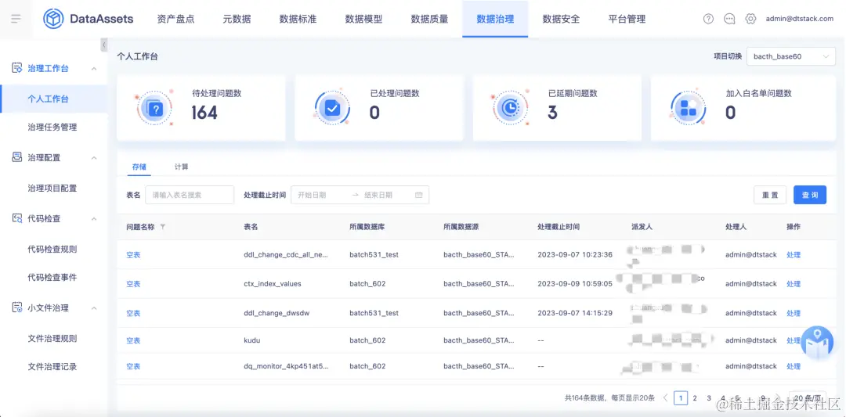Click the 已处理问题数 checkmark icon
The height and width of the screenshot is (417, 846).
tap(332, 108)
